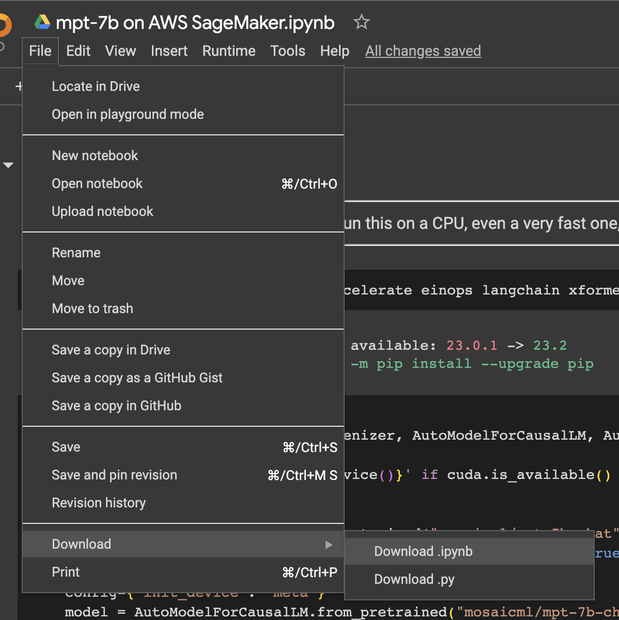Click the Google Drive icon beside title

[x=42, y=22]
